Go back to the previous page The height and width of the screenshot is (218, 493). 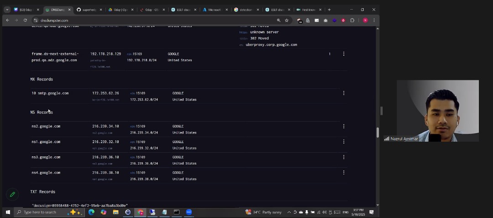(x=7, y=20)
